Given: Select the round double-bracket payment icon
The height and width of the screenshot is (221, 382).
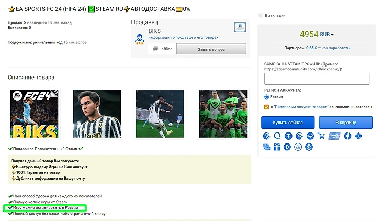Looking at the screenshot, I should point(347,136).
